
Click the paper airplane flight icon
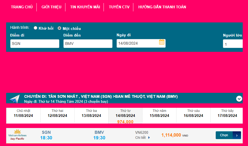14,99
